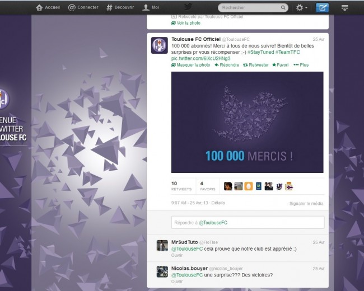Open the settings gear dropdown
This screenshot has height=291, width=364.
pyautogui.click(x=301, y=8)
